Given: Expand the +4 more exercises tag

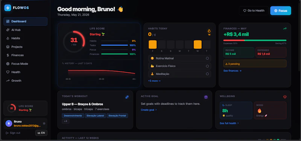Looking at the screenshot, I should 65,121.
